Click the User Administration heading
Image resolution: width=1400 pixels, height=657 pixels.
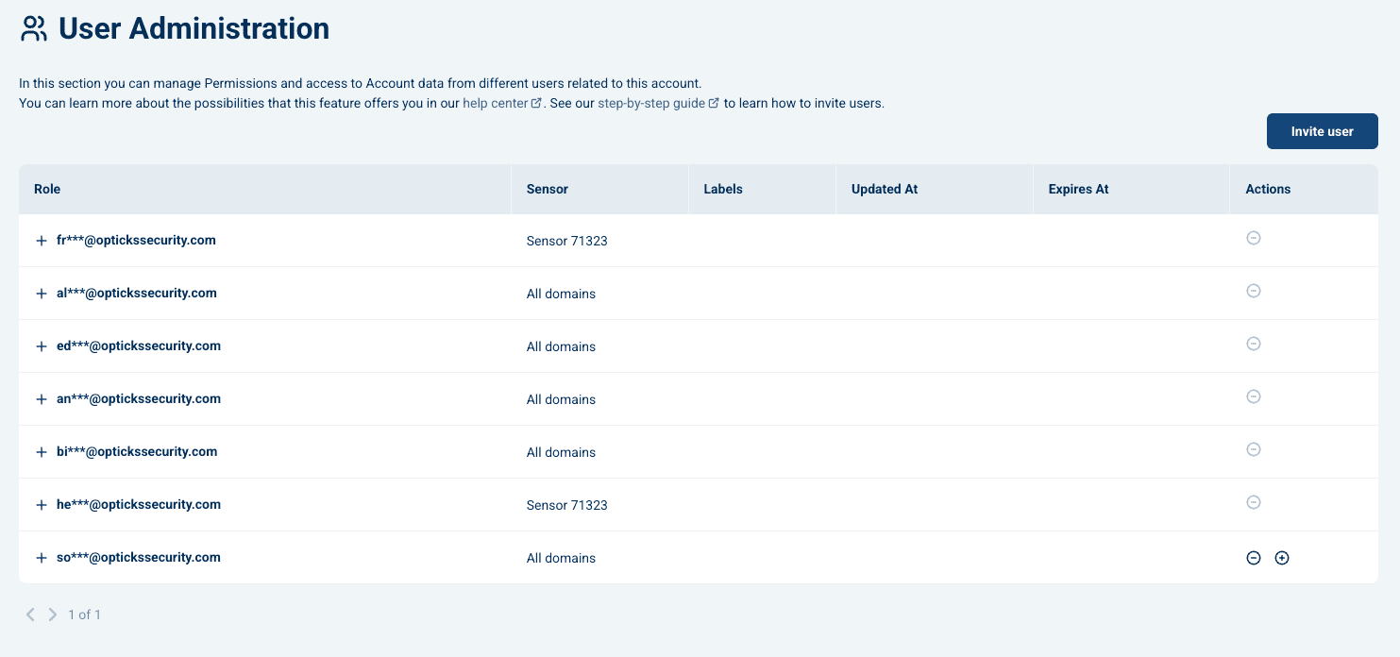(x=194, y=28)
